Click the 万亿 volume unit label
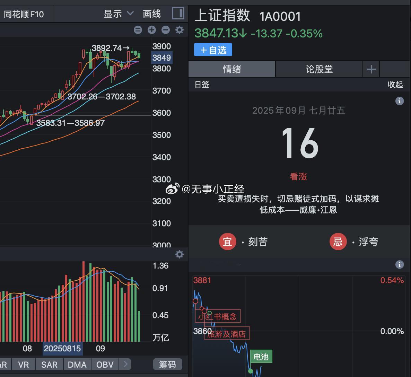Screen dimensions: 411x377 click(x=161, y=337)
